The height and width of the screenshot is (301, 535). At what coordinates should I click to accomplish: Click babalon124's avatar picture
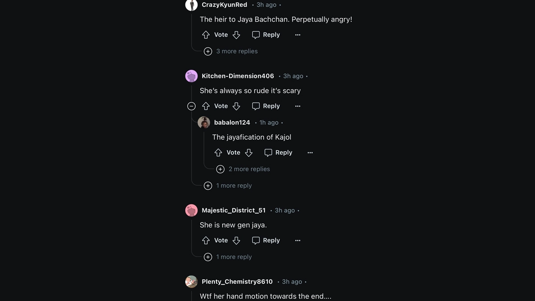tap(204, 123)
